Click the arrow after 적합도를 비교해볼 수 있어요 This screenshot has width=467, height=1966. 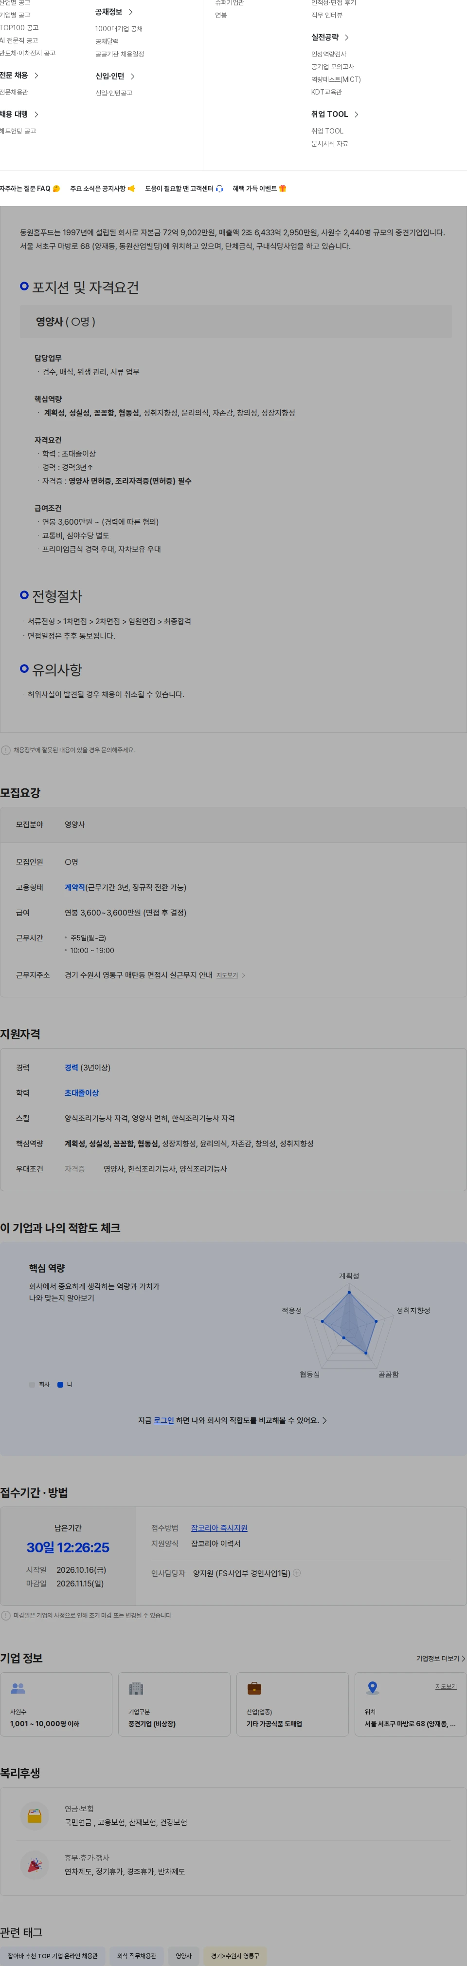(324, 1420)
